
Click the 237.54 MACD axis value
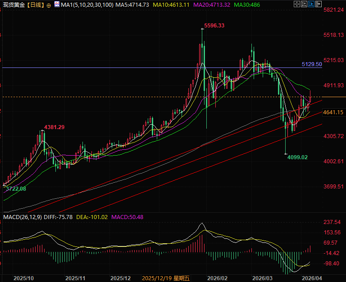pos(332,222)
